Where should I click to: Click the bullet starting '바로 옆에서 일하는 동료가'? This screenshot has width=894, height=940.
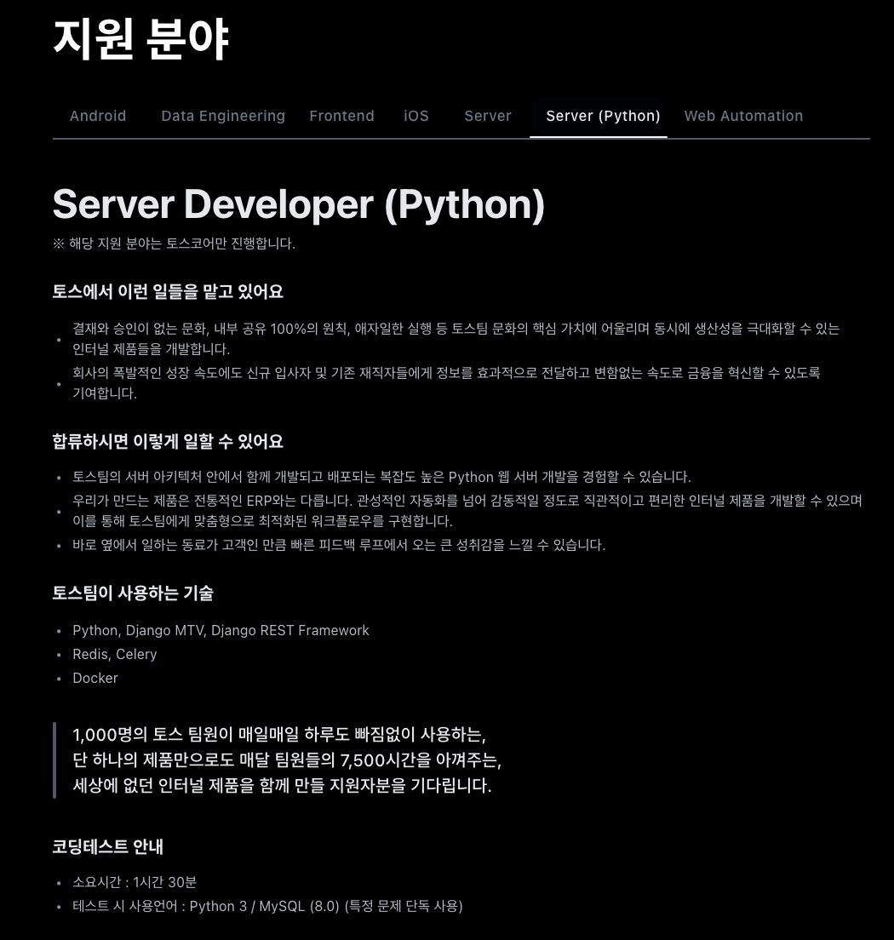(x=339, y=545)
